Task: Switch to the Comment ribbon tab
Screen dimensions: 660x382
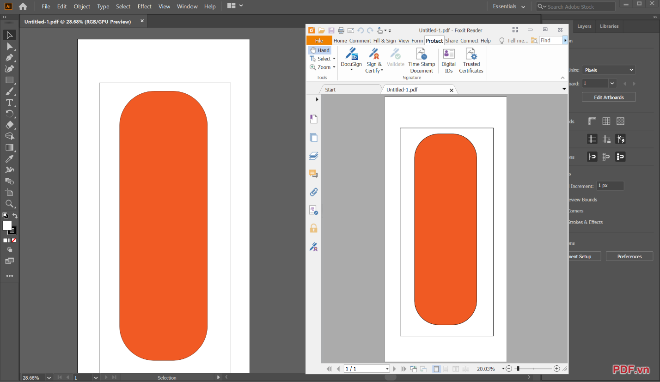Action: (360, 41)
